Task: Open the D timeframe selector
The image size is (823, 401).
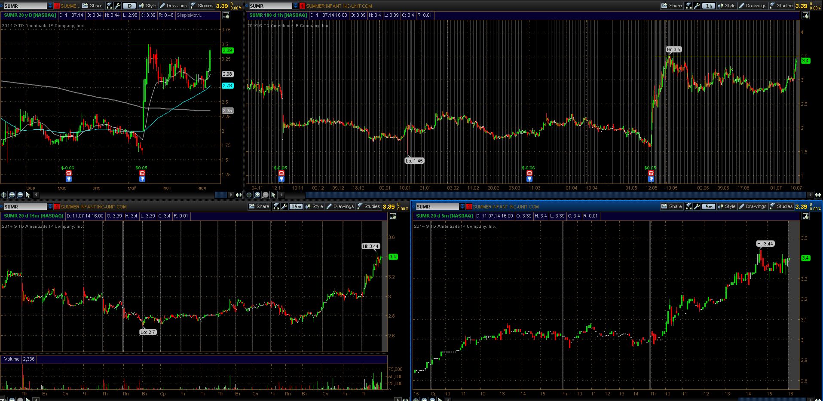Action: [x=129, y=6]
